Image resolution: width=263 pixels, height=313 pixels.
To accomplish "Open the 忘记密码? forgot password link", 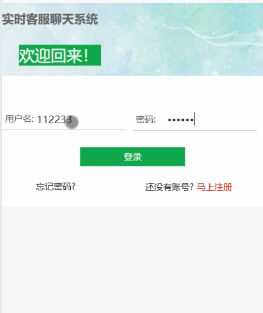I will (56, 187).
